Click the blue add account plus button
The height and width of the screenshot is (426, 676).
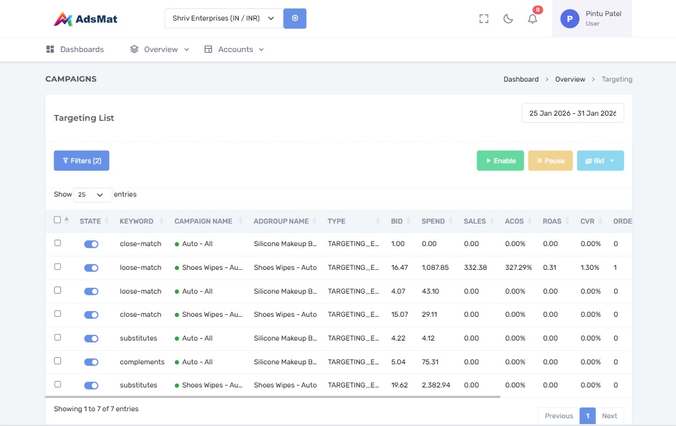295,19
